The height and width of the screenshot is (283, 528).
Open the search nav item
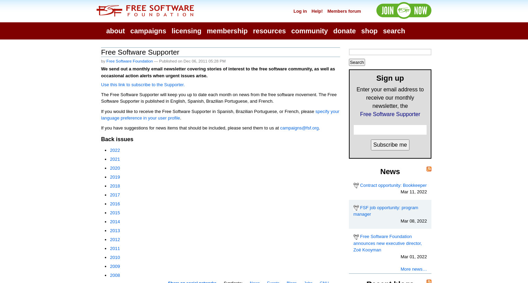coord(394,31)
